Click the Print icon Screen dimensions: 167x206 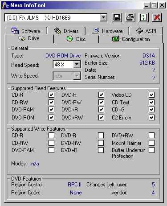tap(130, 18)
